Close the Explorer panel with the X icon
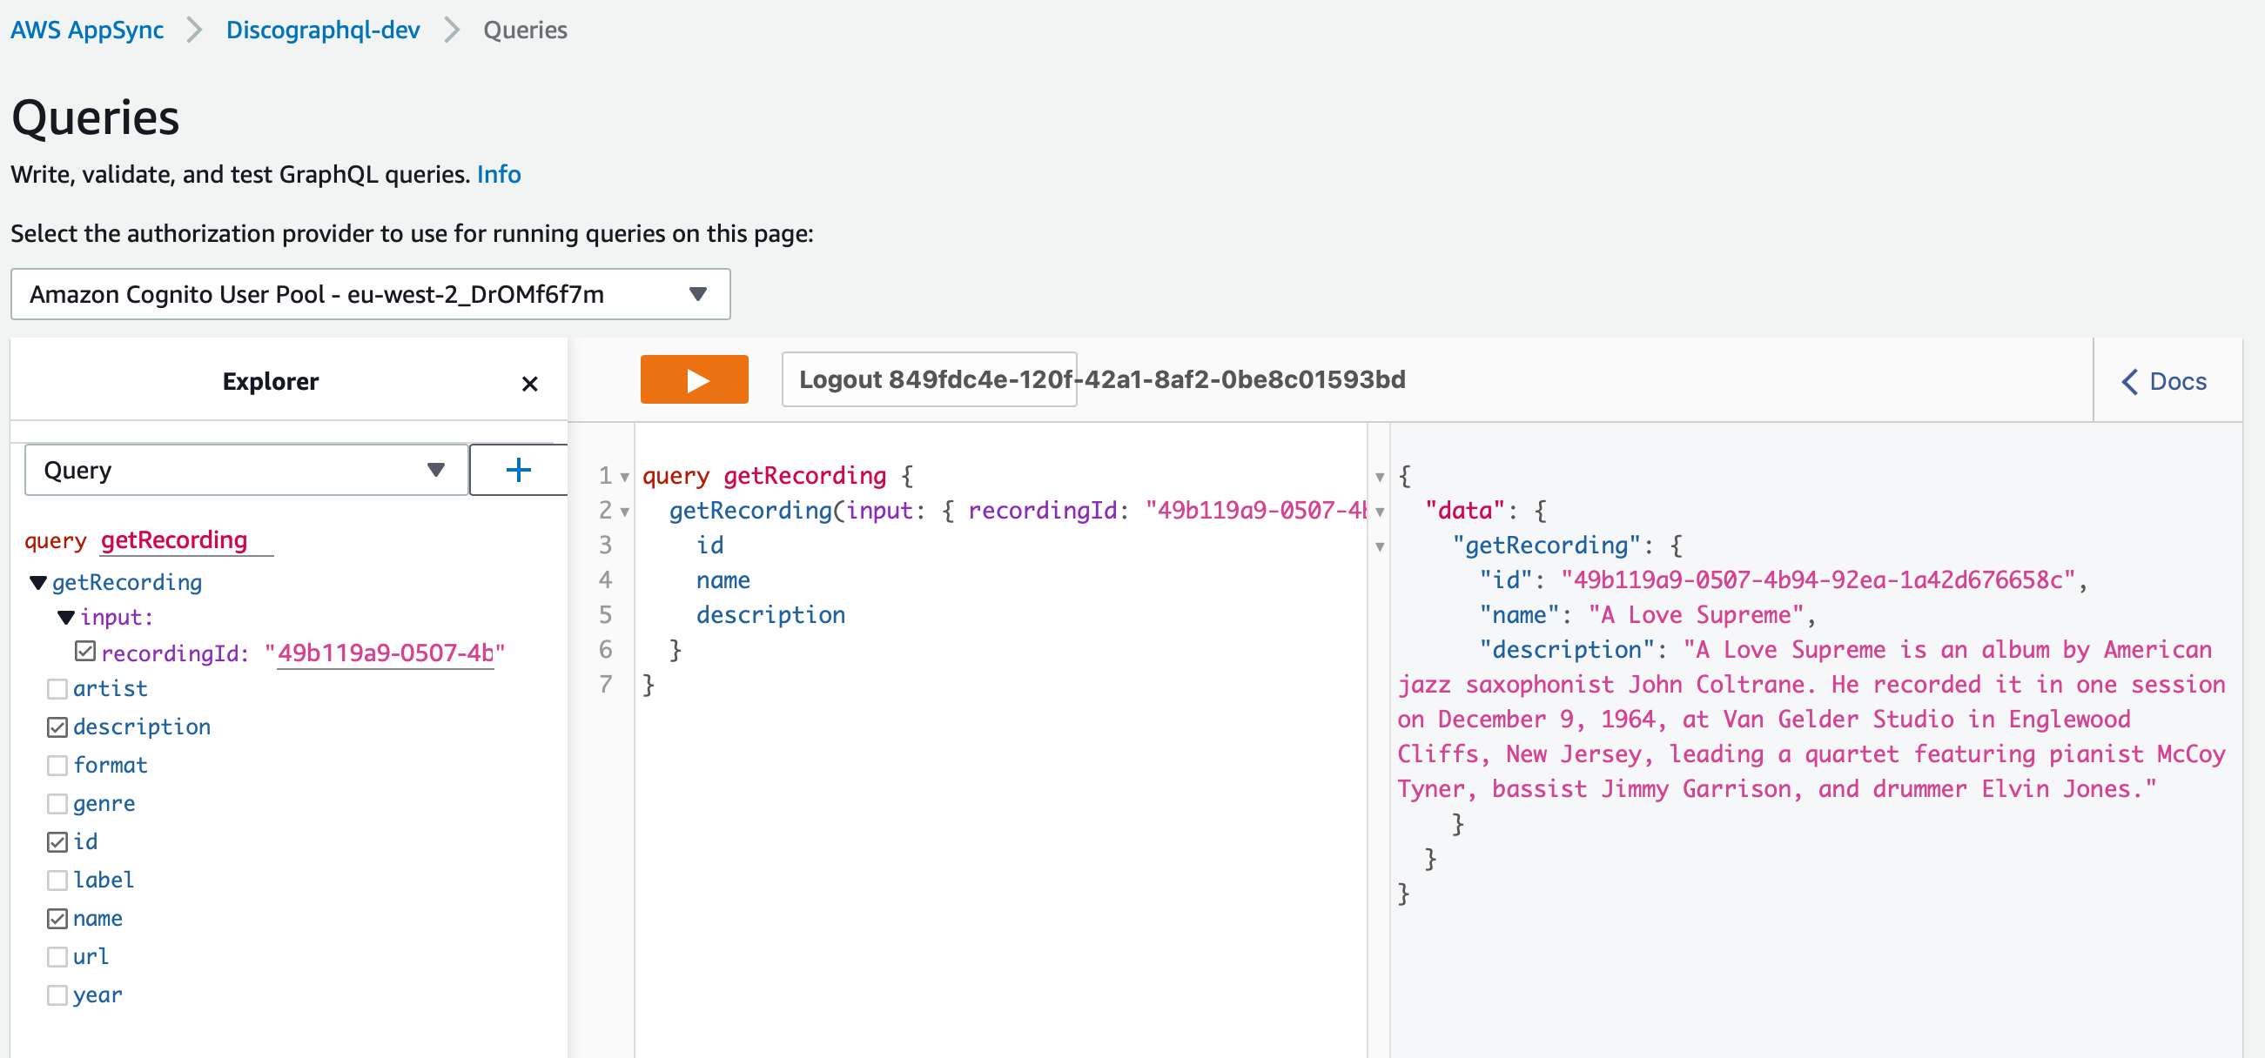The width and height of the screenshot is (2265, 1058). tap(529, 383)
